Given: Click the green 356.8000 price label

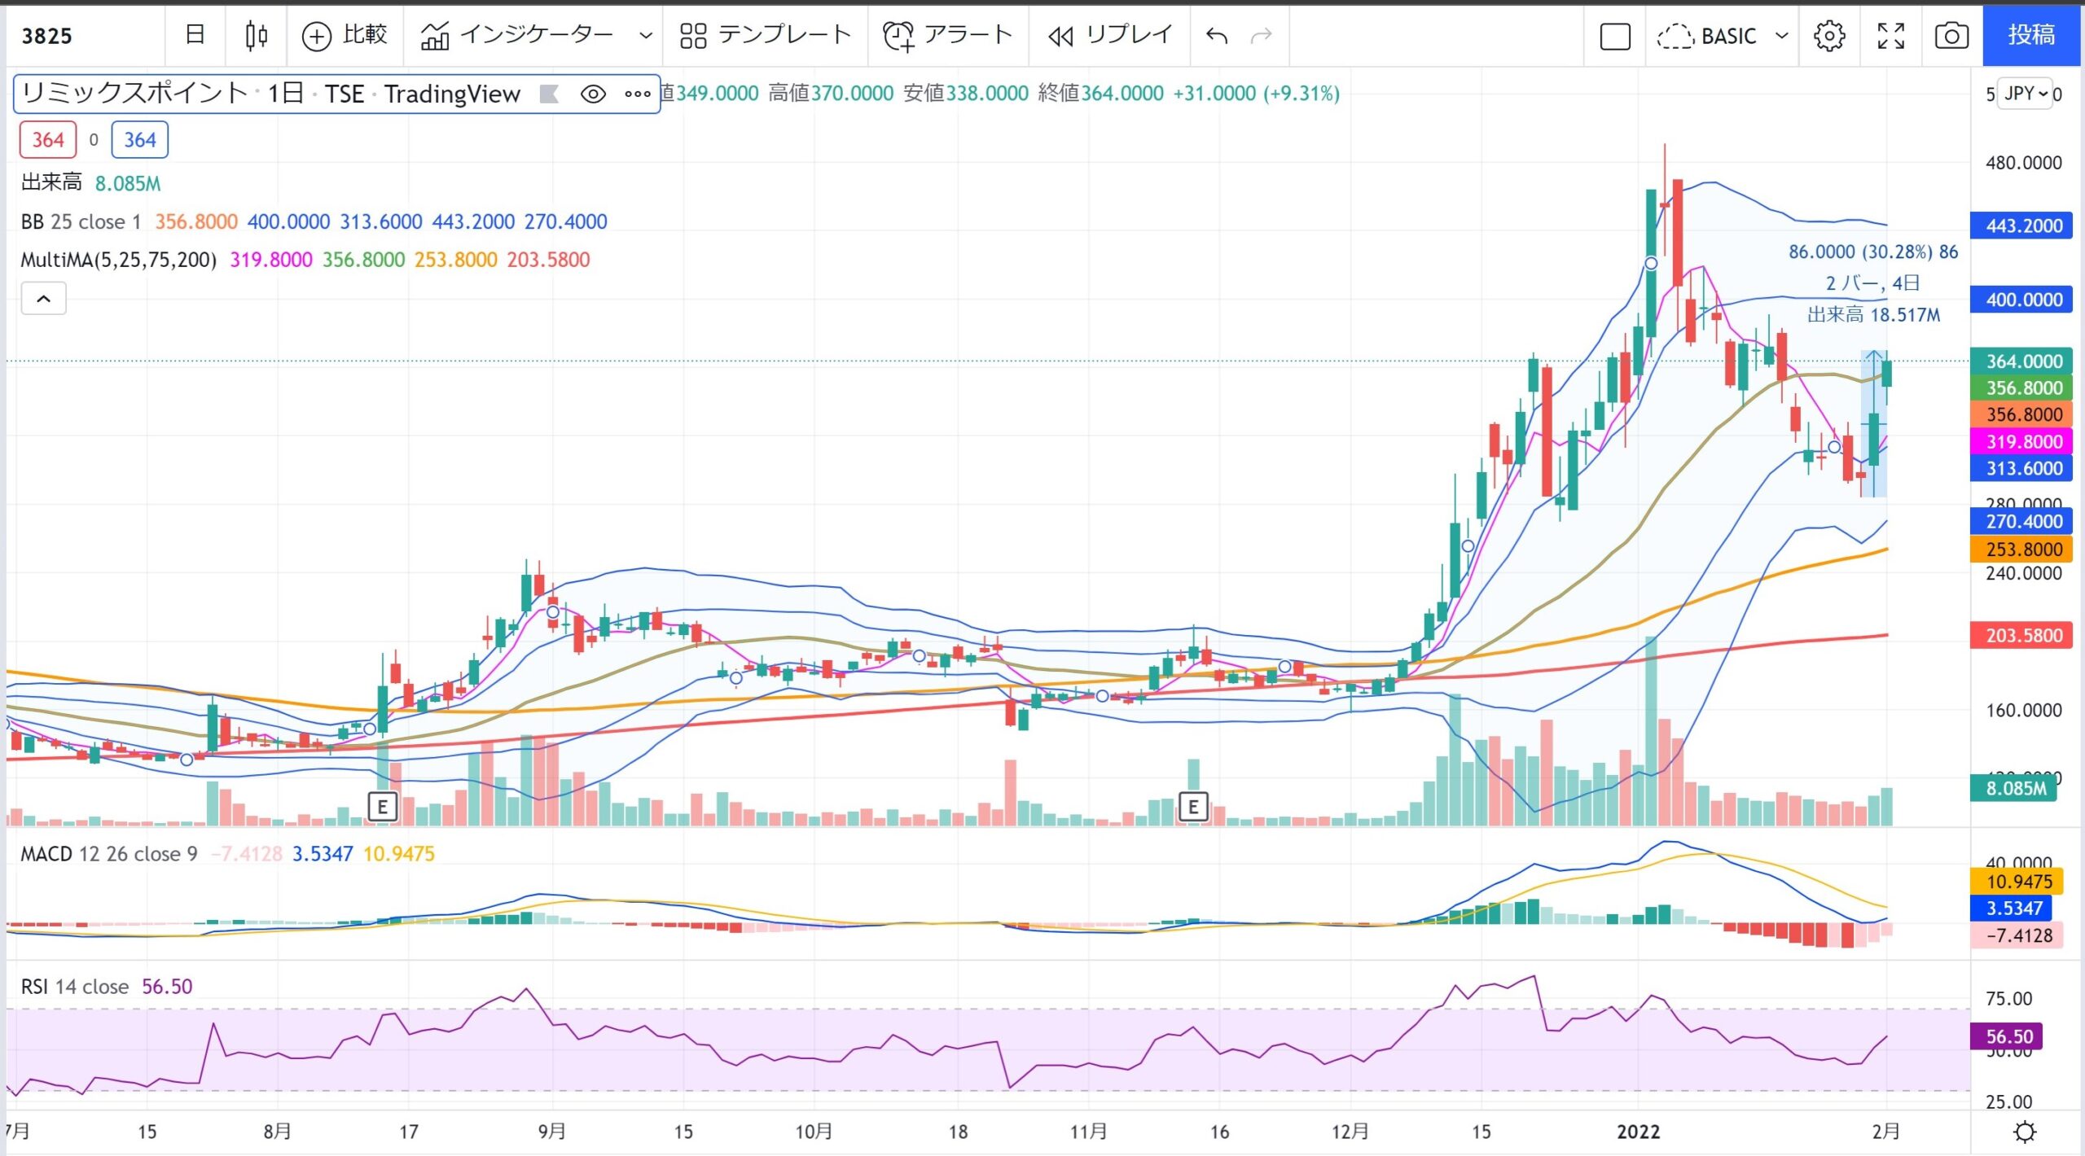Looking at the screenshot, I should pyautogui.click(x=2021, y=388).
